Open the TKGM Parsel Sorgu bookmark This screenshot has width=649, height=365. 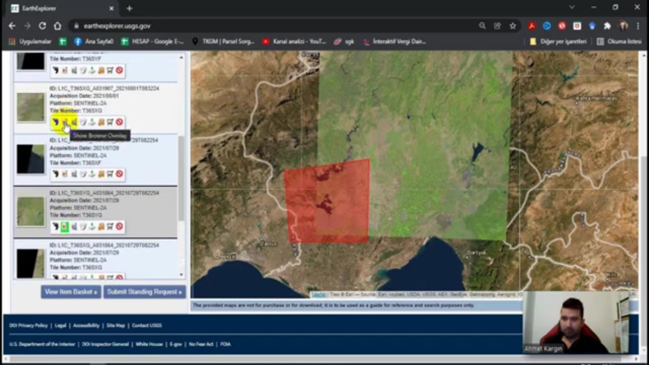tap(223, 42)
